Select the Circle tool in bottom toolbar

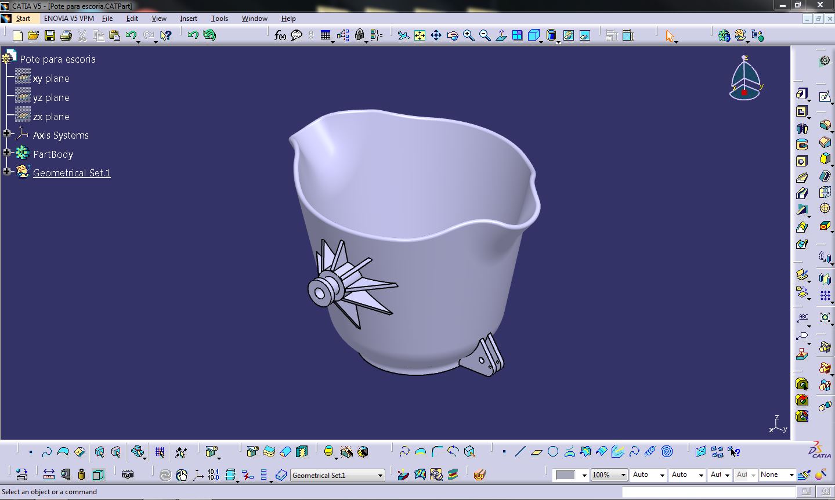pos(553,451)
